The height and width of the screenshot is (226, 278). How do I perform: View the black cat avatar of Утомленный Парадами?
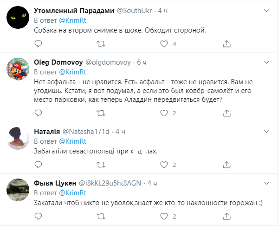click(x=18, y=17)
